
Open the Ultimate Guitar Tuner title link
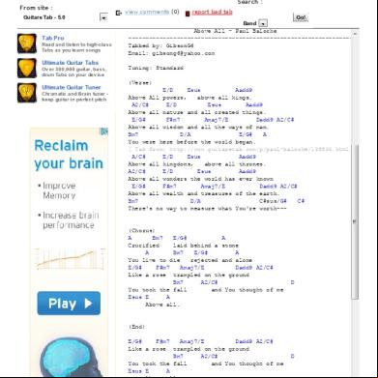(x=72, y=87)
